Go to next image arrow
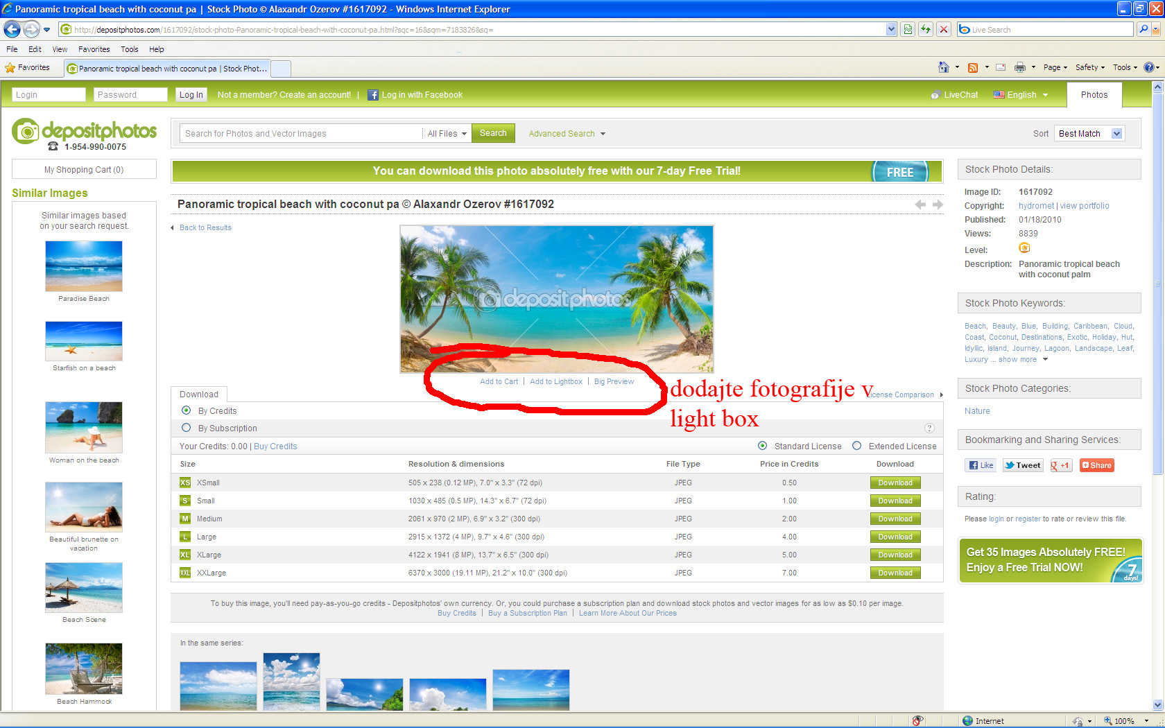This screenshot has width=1165, height=728. point(938,205)
